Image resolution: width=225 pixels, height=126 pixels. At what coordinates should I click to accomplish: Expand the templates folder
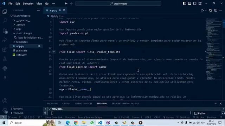22,42
